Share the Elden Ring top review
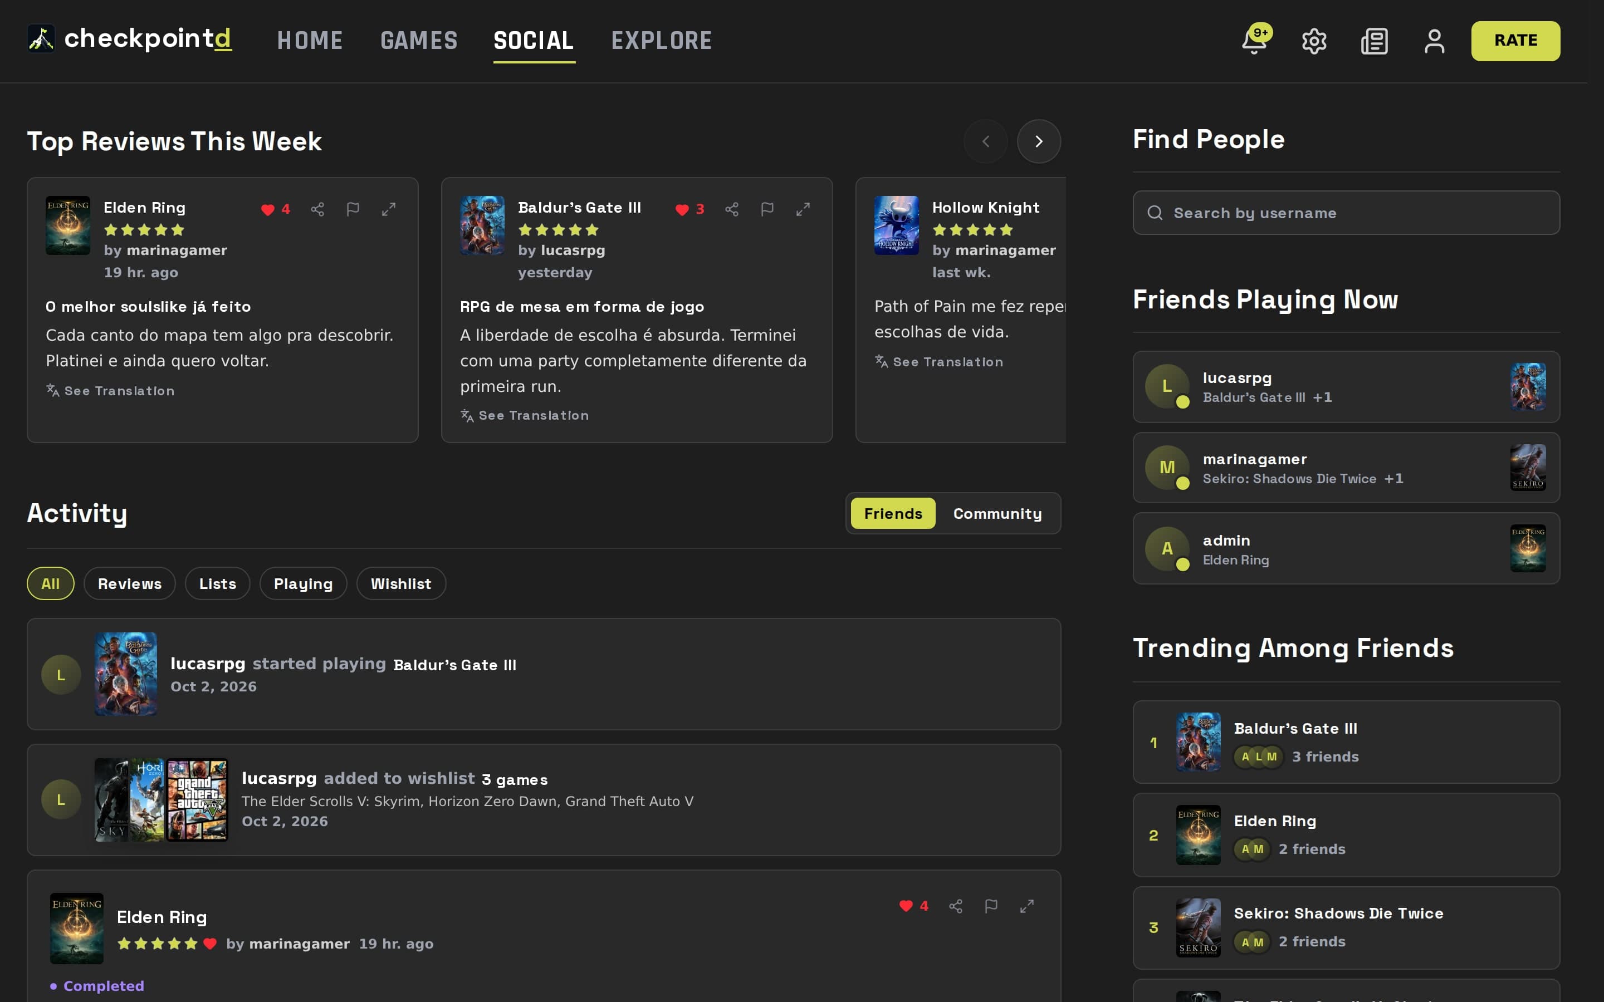The image size is (1604, 1002). [317, 209]
